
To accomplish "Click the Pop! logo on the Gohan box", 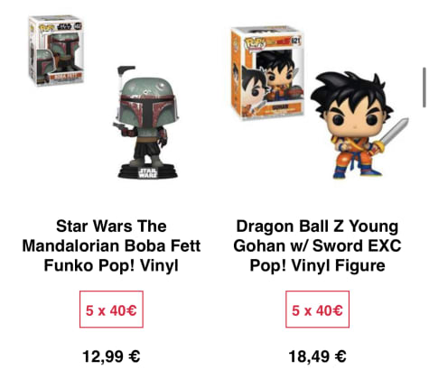I will point(255,44).
